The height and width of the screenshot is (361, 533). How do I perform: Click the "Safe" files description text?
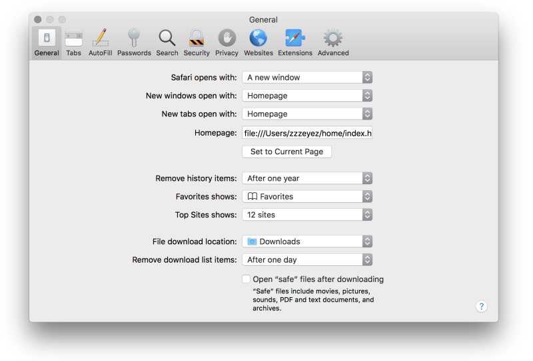pyautogui.click(x=313, y=300)
